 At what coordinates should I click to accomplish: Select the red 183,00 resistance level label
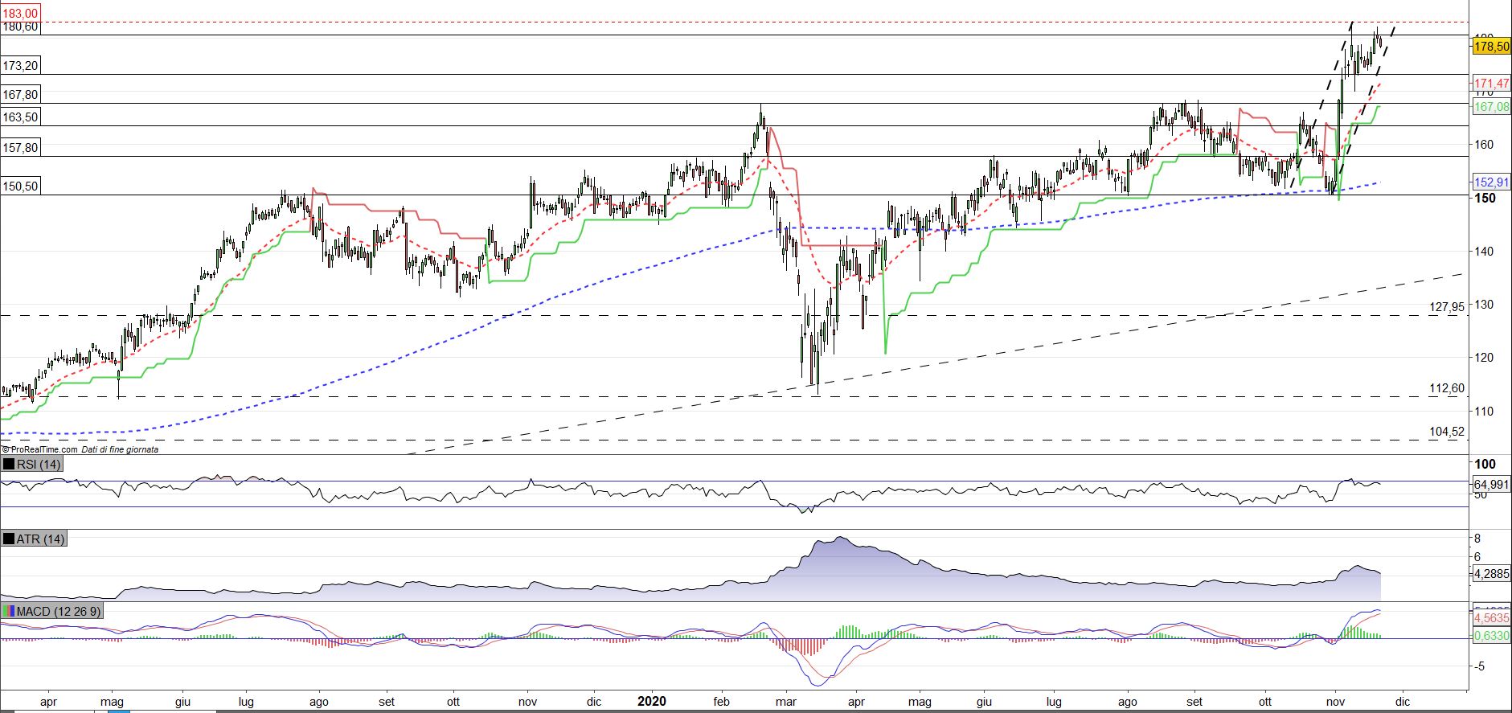[20, 14]
